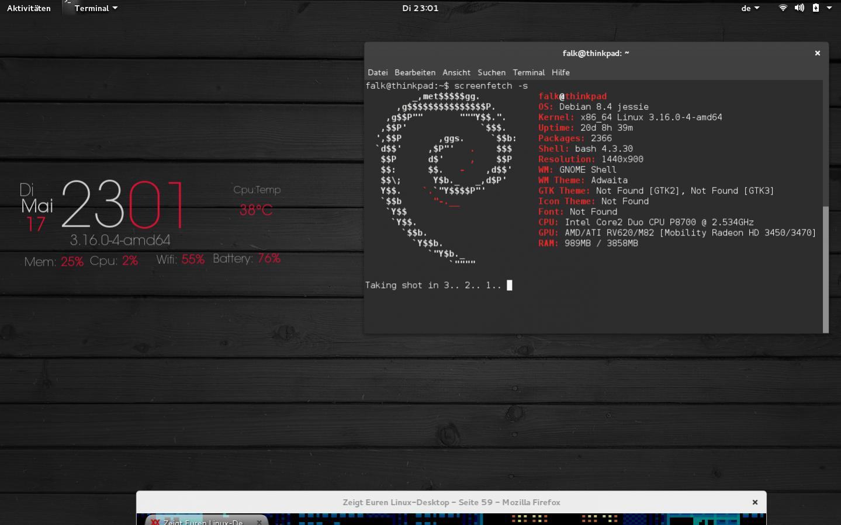
Task: Click the GPU line 'AMD/ATI RV620/M82'
Action: [690, 233]
